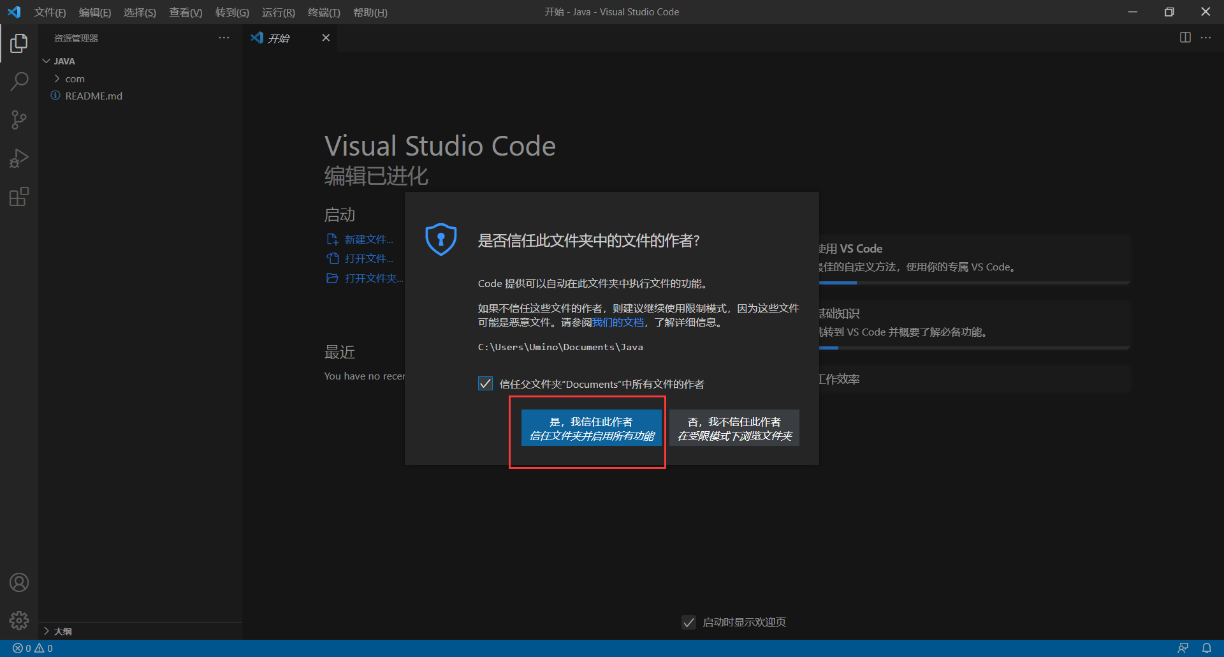Open 我们的文档 link in dialog
1224x657 pixels.
click(x=618, y=322)
